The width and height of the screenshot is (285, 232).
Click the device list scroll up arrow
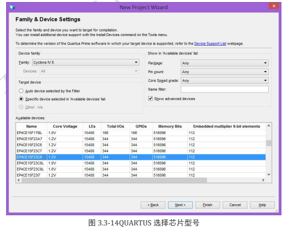[x=269, y=126]
